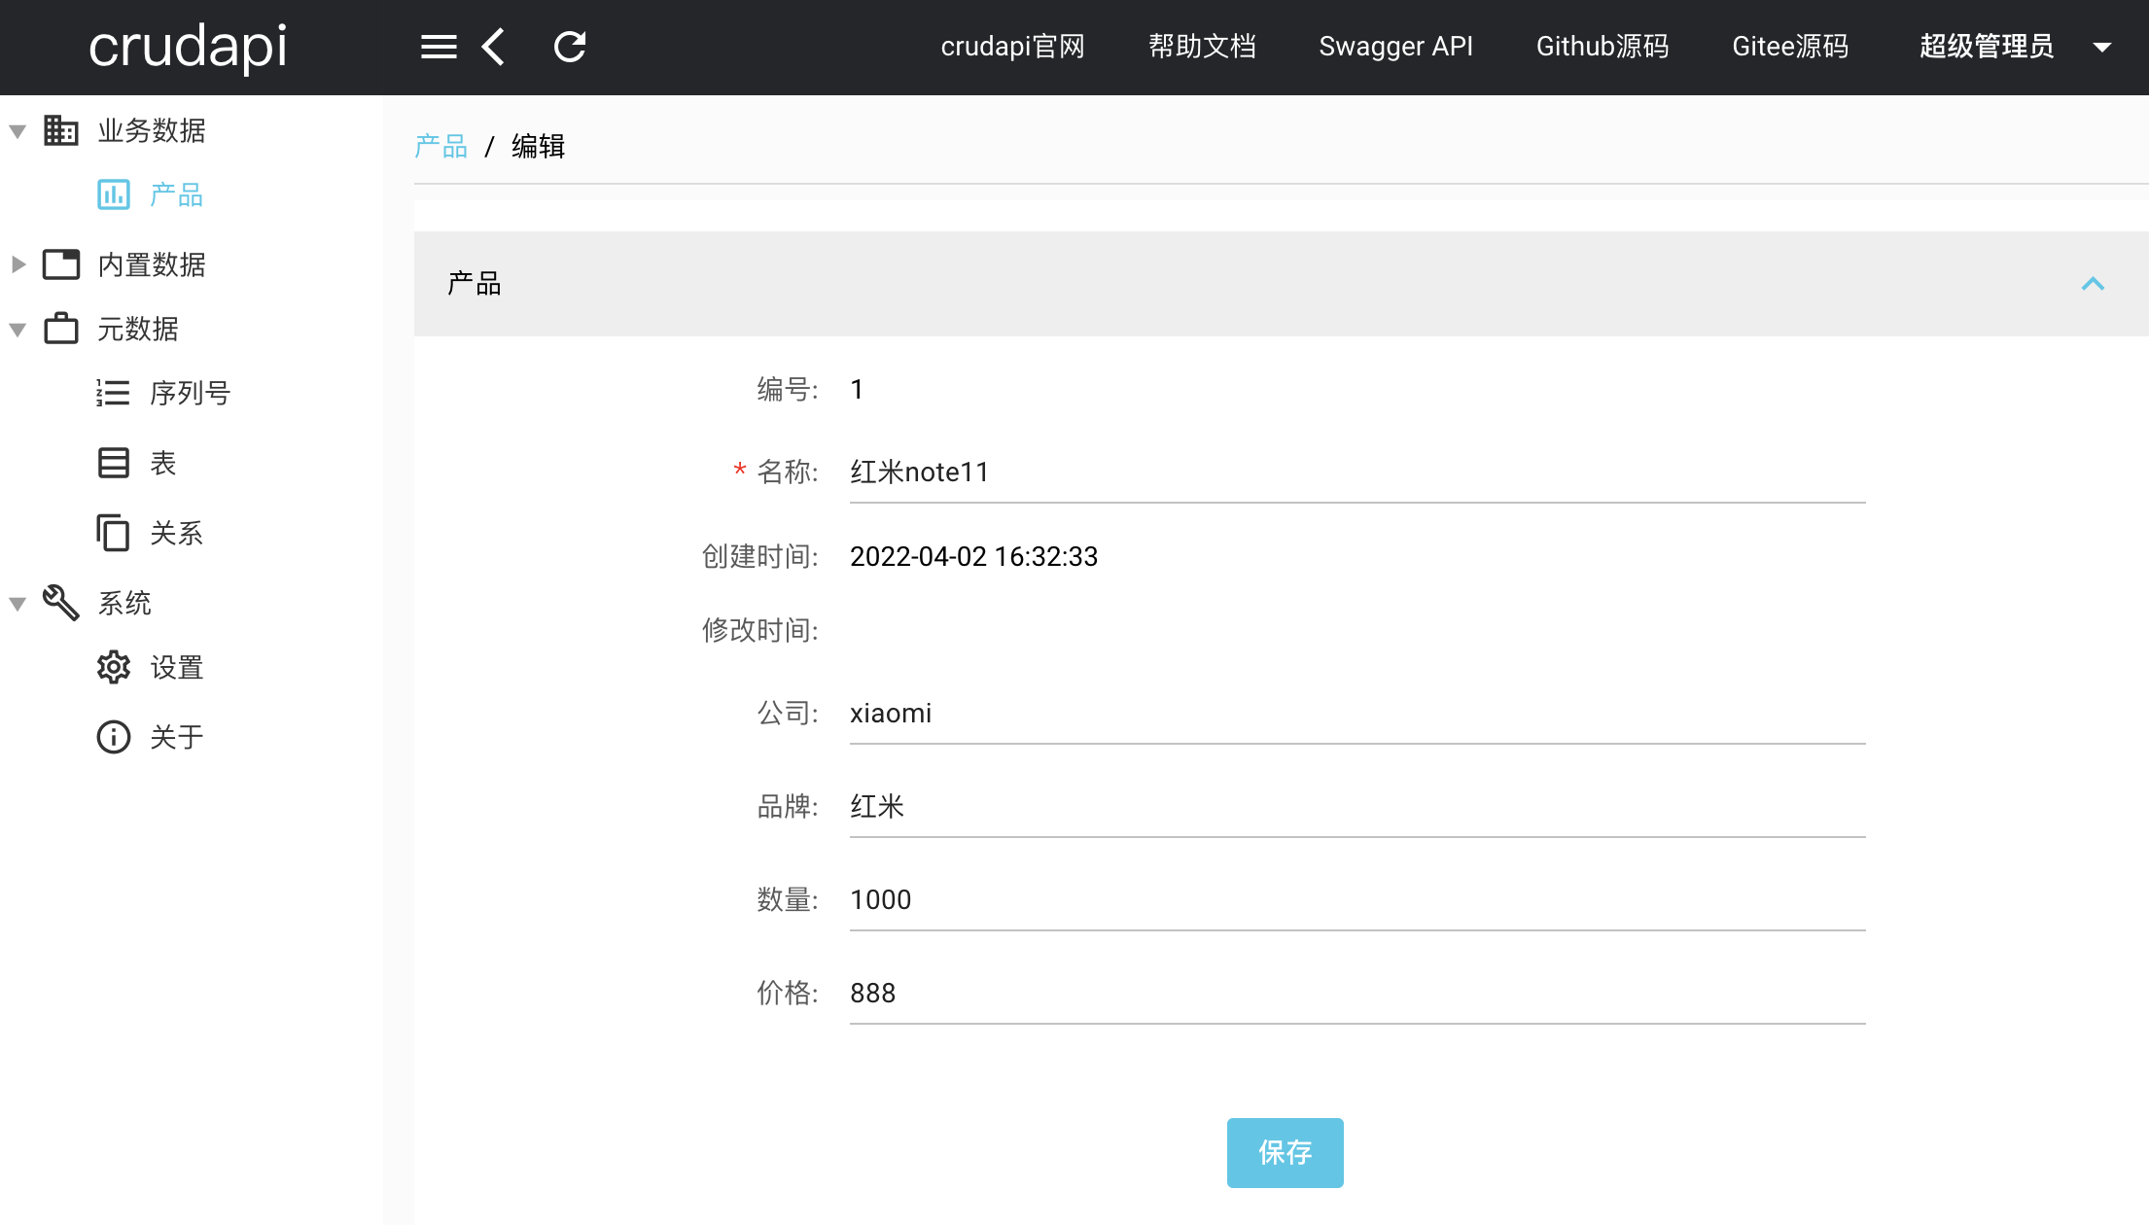Viewport: 2149px width, 1225px height.
Task: Collapse the 产品 panel with chevron
Action: 2093,284
